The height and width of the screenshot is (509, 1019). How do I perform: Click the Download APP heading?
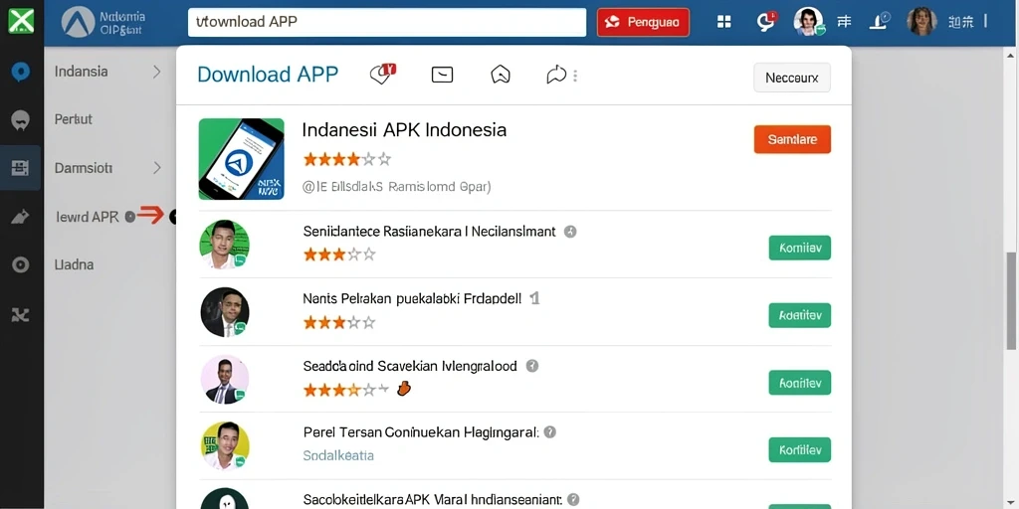[x=268, y=75]
